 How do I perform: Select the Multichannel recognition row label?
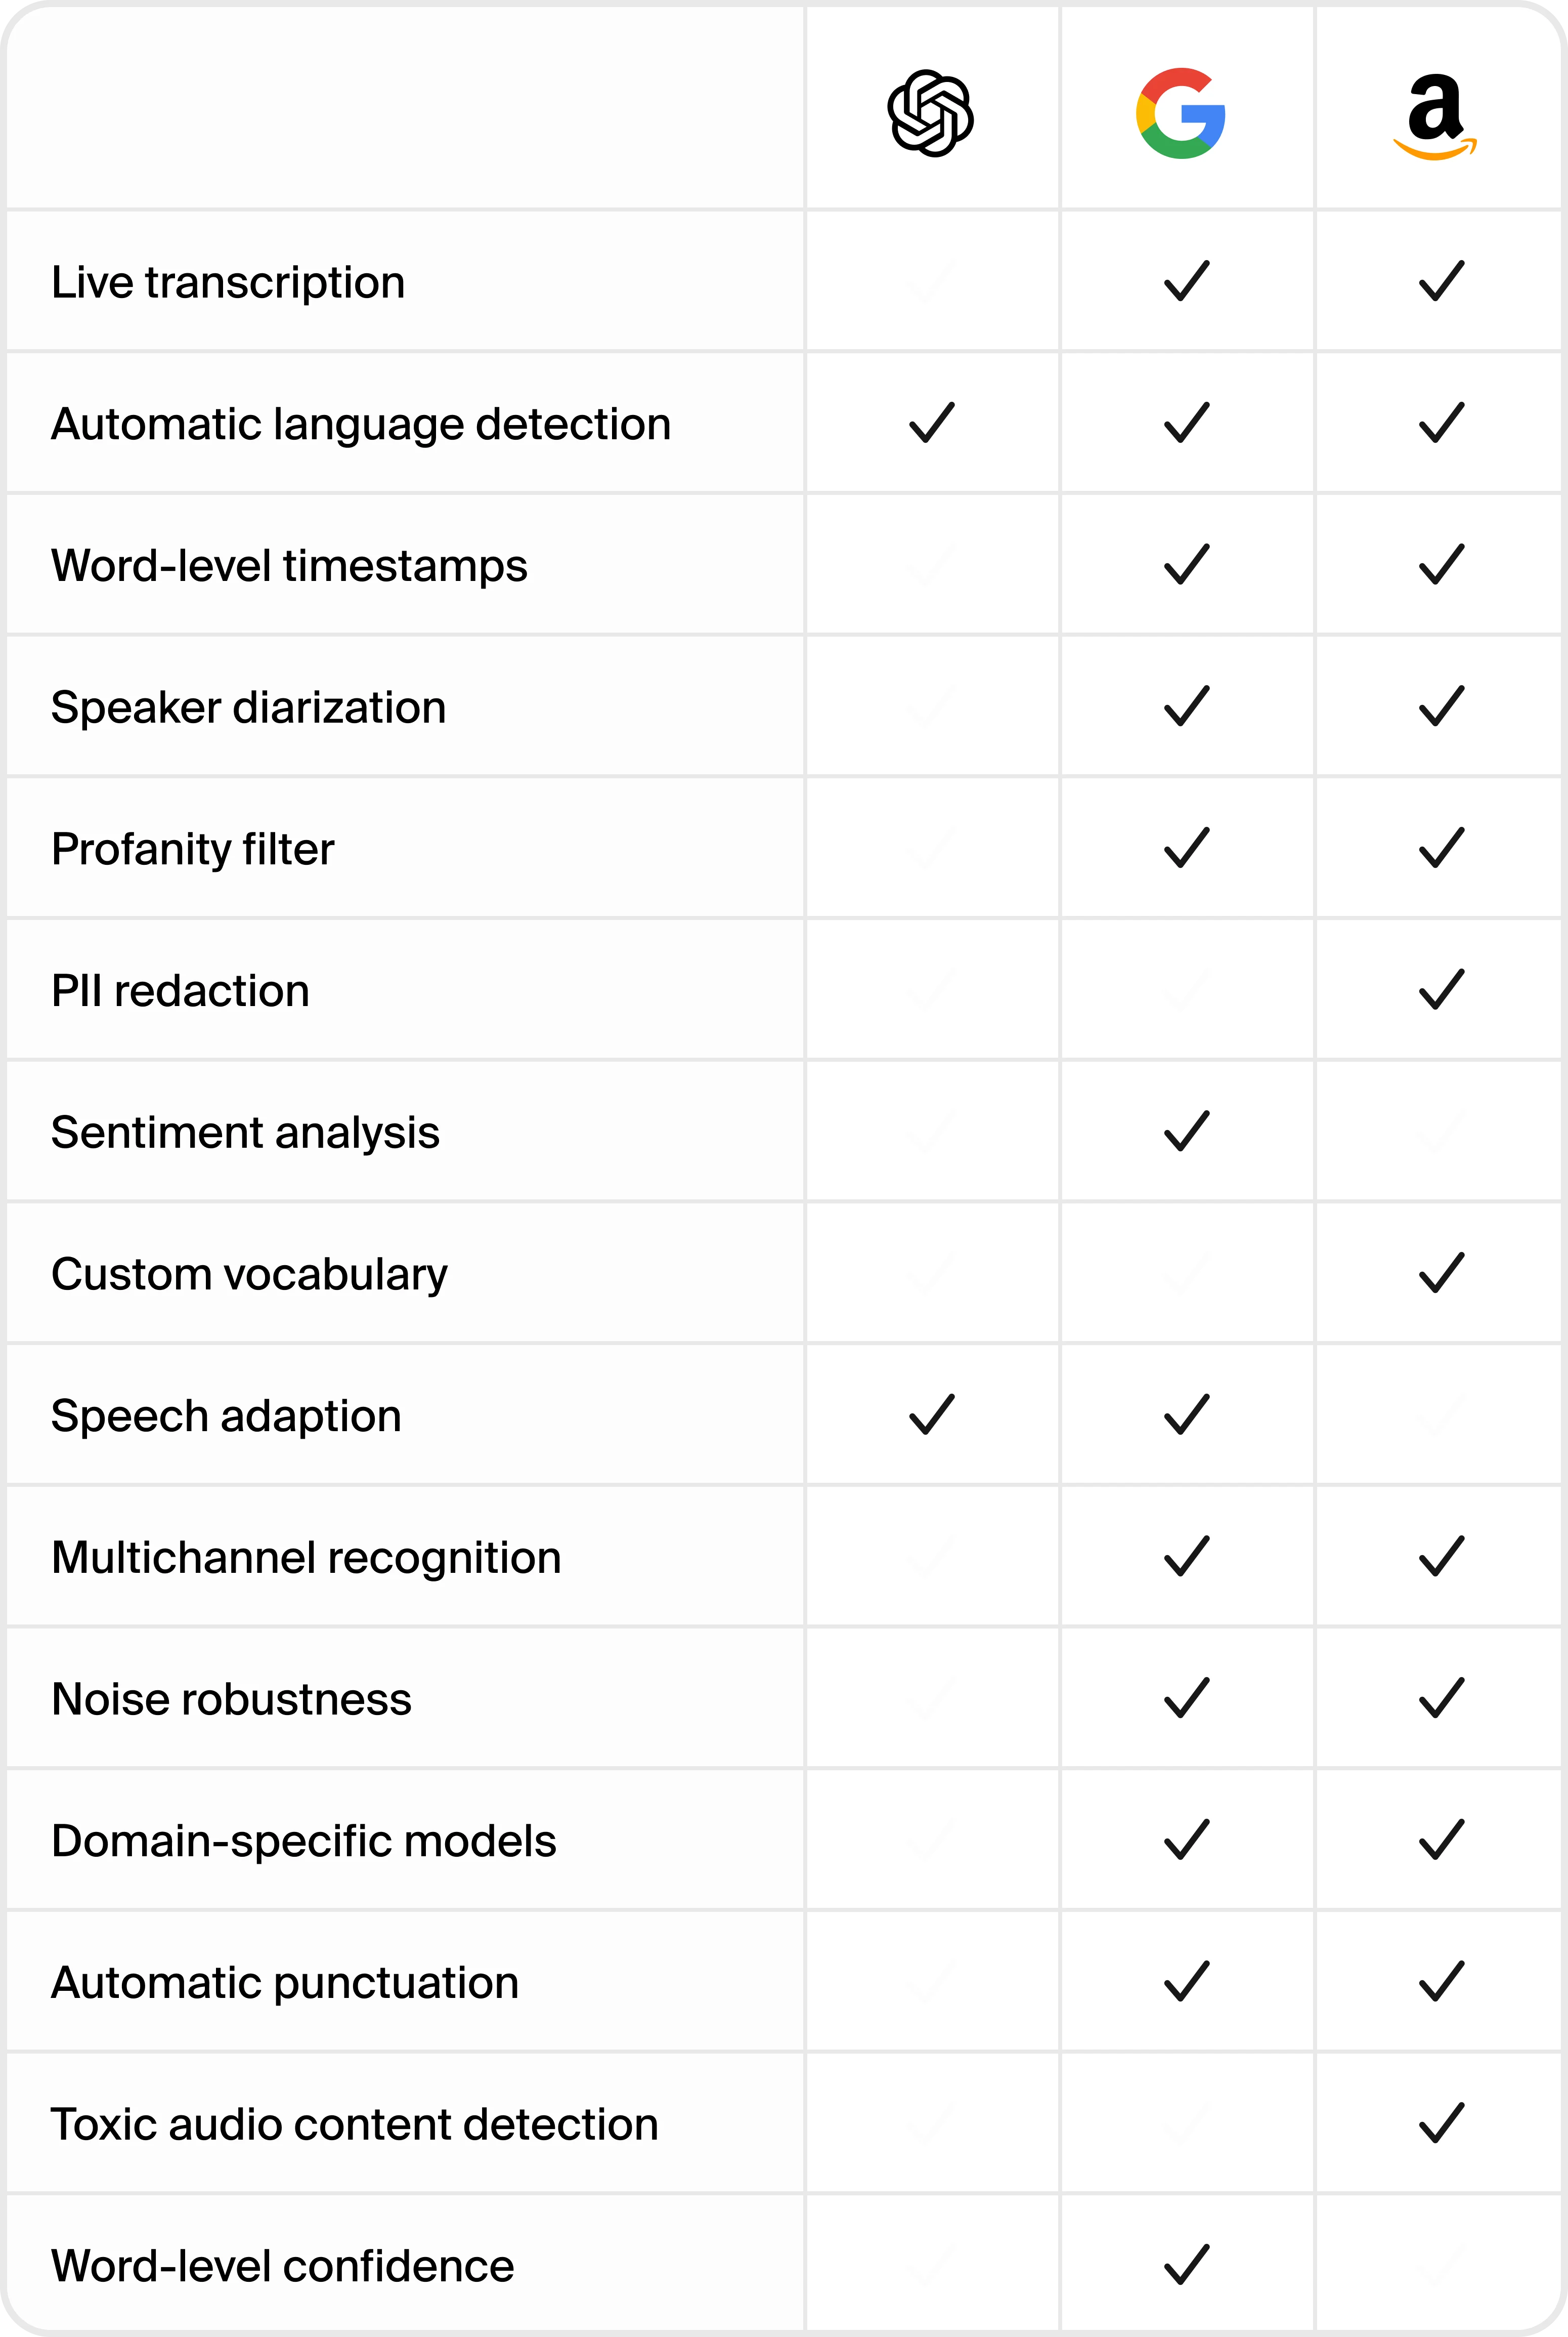[x=306, y=1558]
